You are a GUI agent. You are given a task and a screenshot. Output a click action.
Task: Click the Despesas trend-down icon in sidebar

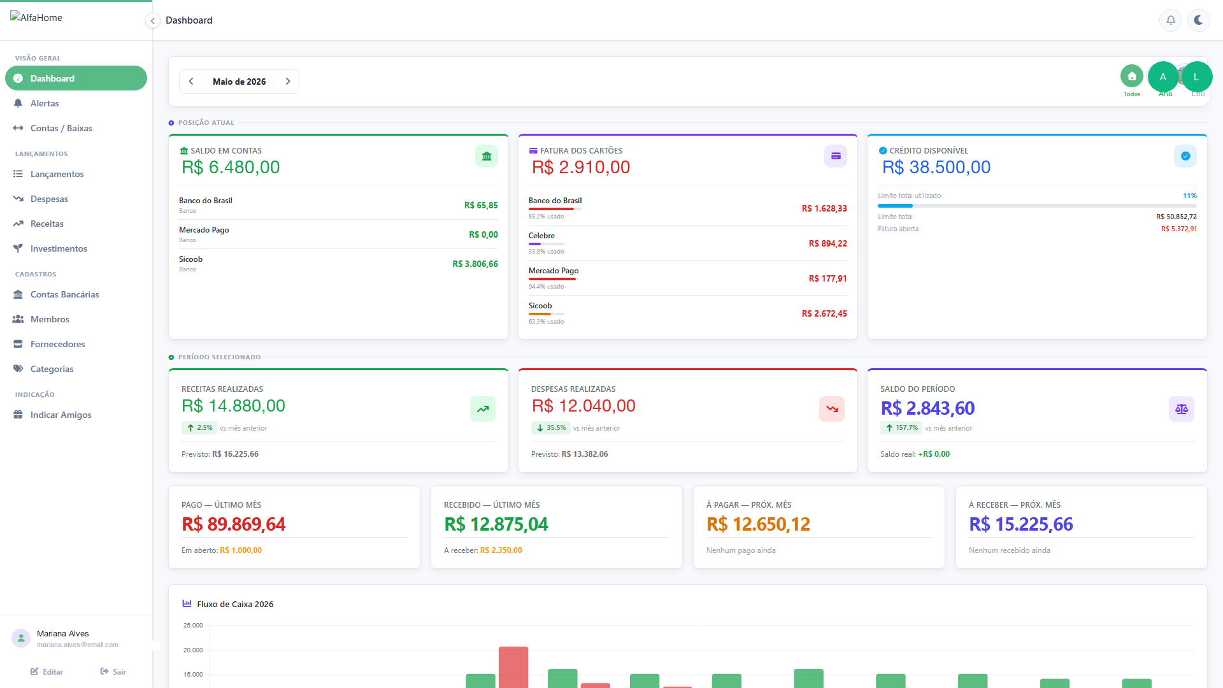pos(18,199)
